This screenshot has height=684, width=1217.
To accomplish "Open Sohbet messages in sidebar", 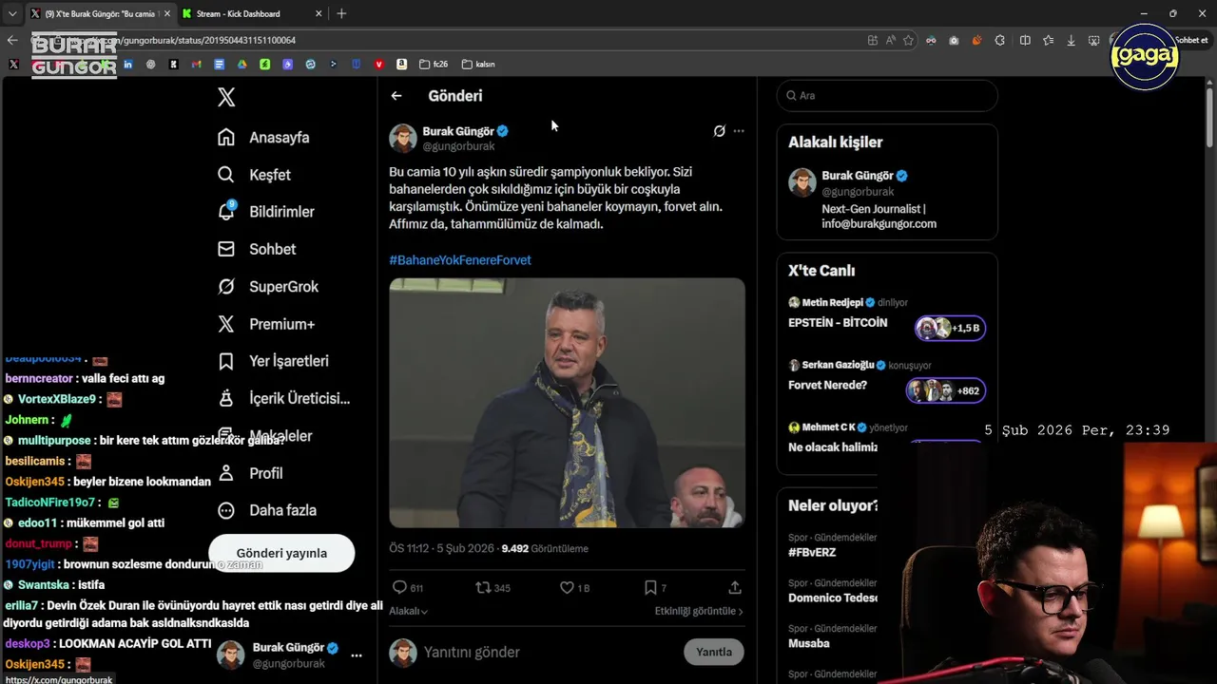I will point(257,249).
